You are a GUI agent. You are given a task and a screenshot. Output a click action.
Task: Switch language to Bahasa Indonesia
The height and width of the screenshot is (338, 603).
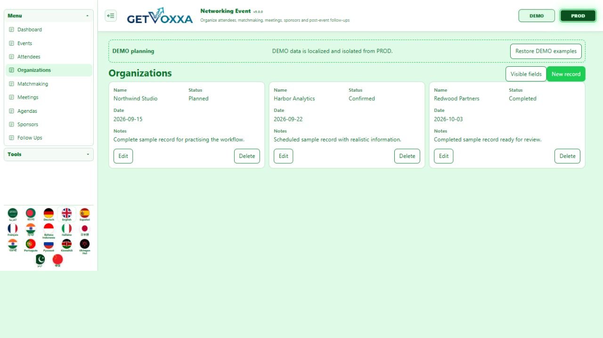[49, 231]
